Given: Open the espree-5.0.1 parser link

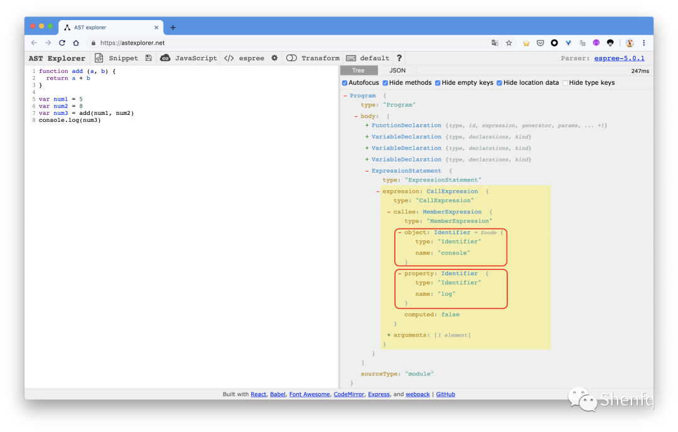Looking at the screenshot, I should pos(619,58).
